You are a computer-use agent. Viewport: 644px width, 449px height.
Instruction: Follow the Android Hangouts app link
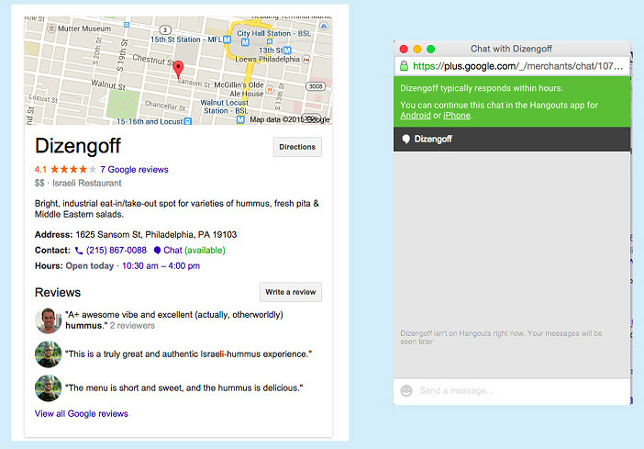(x=416, y=116)
